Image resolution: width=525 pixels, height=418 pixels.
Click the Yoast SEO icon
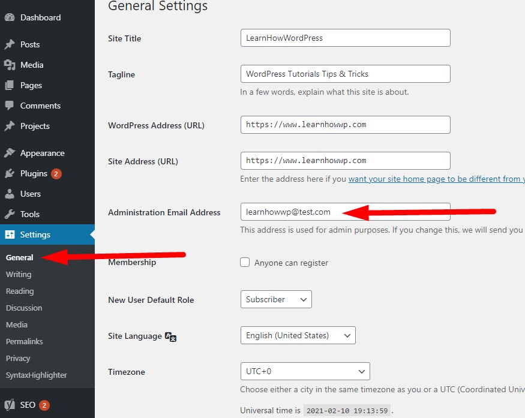coord(10,405)
